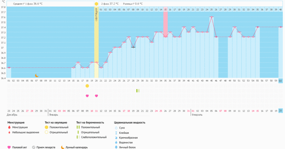Click the red menstruation drop in the legend
The width and height of the screenshot is (285, 149).
[x=9, y=127]
